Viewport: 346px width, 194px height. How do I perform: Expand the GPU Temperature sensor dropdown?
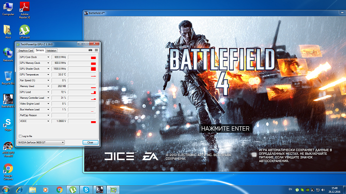[48, 75]
